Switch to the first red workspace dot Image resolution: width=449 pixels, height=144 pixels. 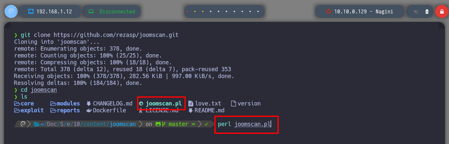tap(187, 11)
